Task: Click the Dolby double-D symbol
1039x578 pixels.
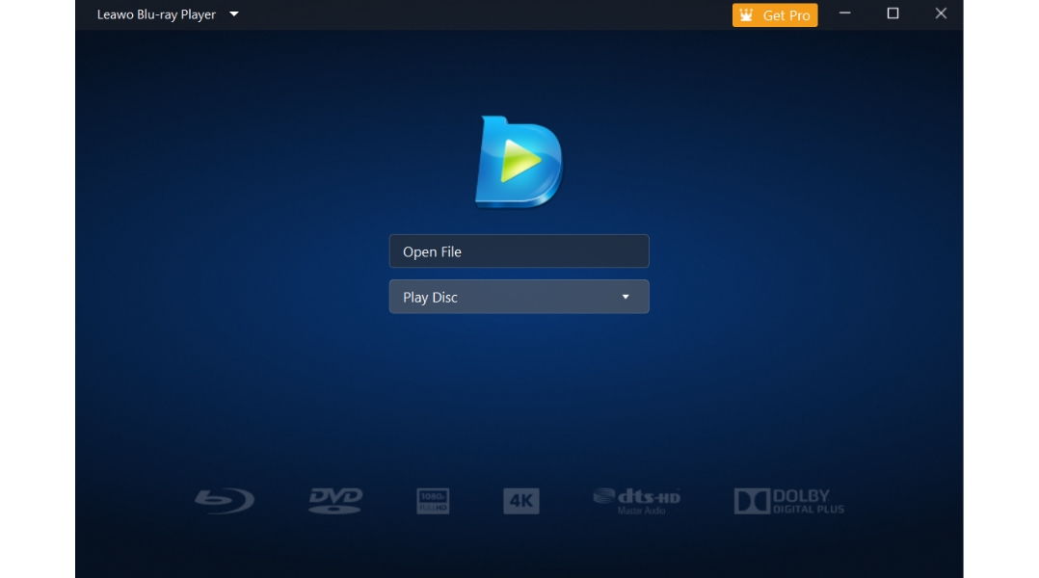Action: click(x=752, y=501)
